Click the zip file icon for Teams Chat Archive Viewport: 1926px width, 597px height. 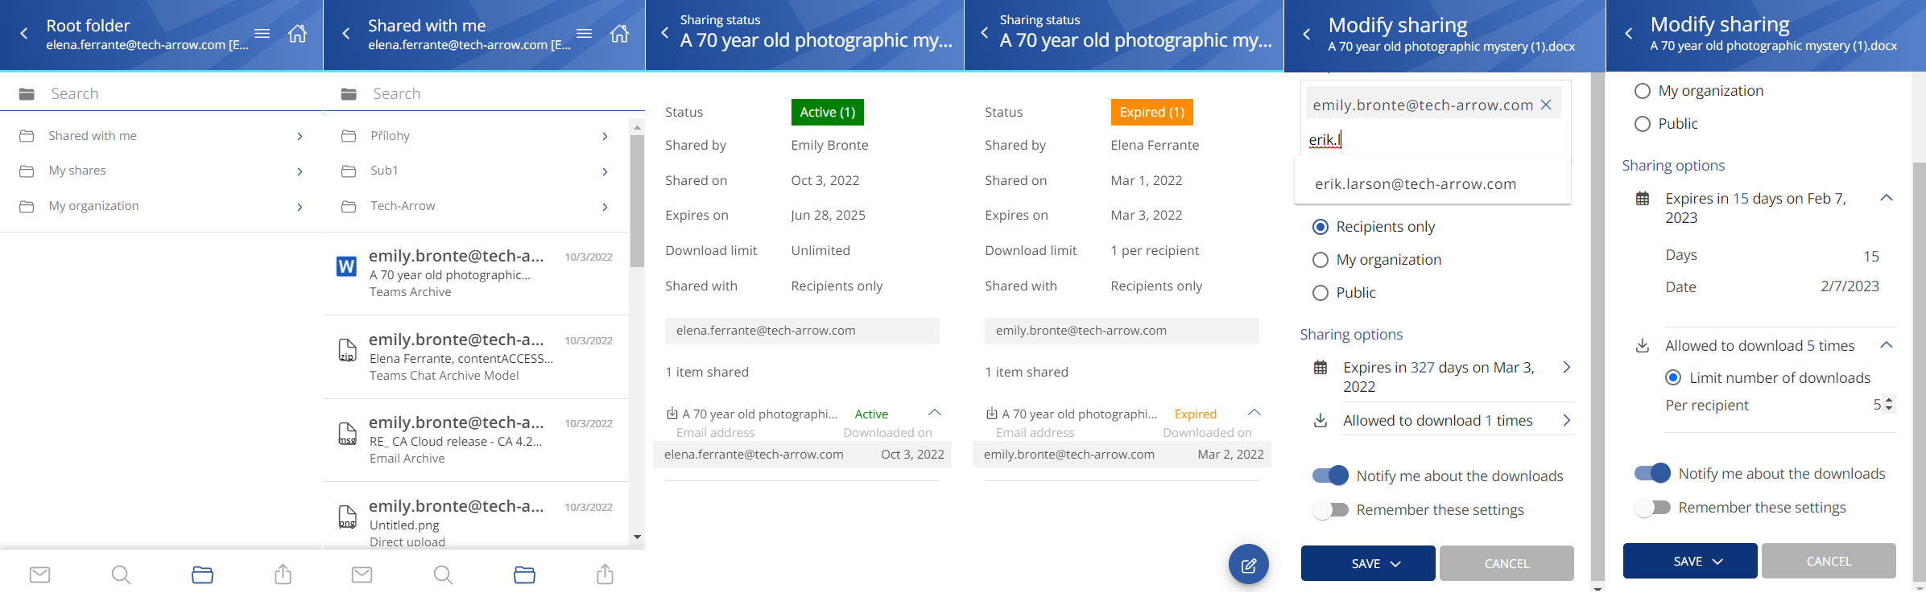[x=347, y=350]
